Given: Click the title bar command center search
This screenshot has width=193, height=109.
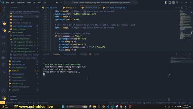Looking at the screenshot, I should [100, 2].
